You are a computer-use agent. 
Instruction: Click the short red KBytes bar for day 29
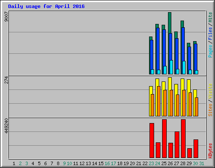189,153
